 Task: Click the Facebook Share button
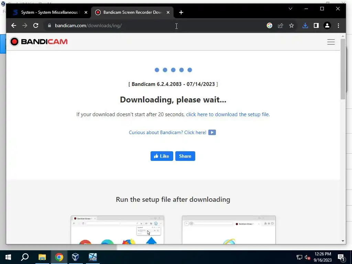pyautogui.click(x=185, y=156)
